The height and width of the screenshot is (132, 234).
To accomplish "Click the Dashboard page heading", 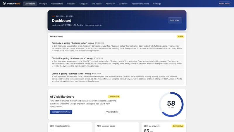I will [x=62, y=21].
